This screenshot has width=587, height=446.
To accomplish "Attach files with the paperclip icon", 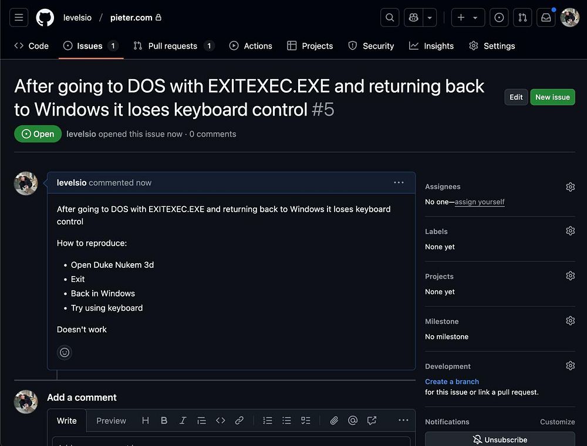I will tap(334, 421).
